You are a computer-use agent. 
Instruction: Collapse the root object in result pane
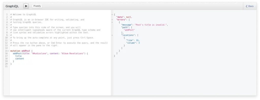click(112, 15)
